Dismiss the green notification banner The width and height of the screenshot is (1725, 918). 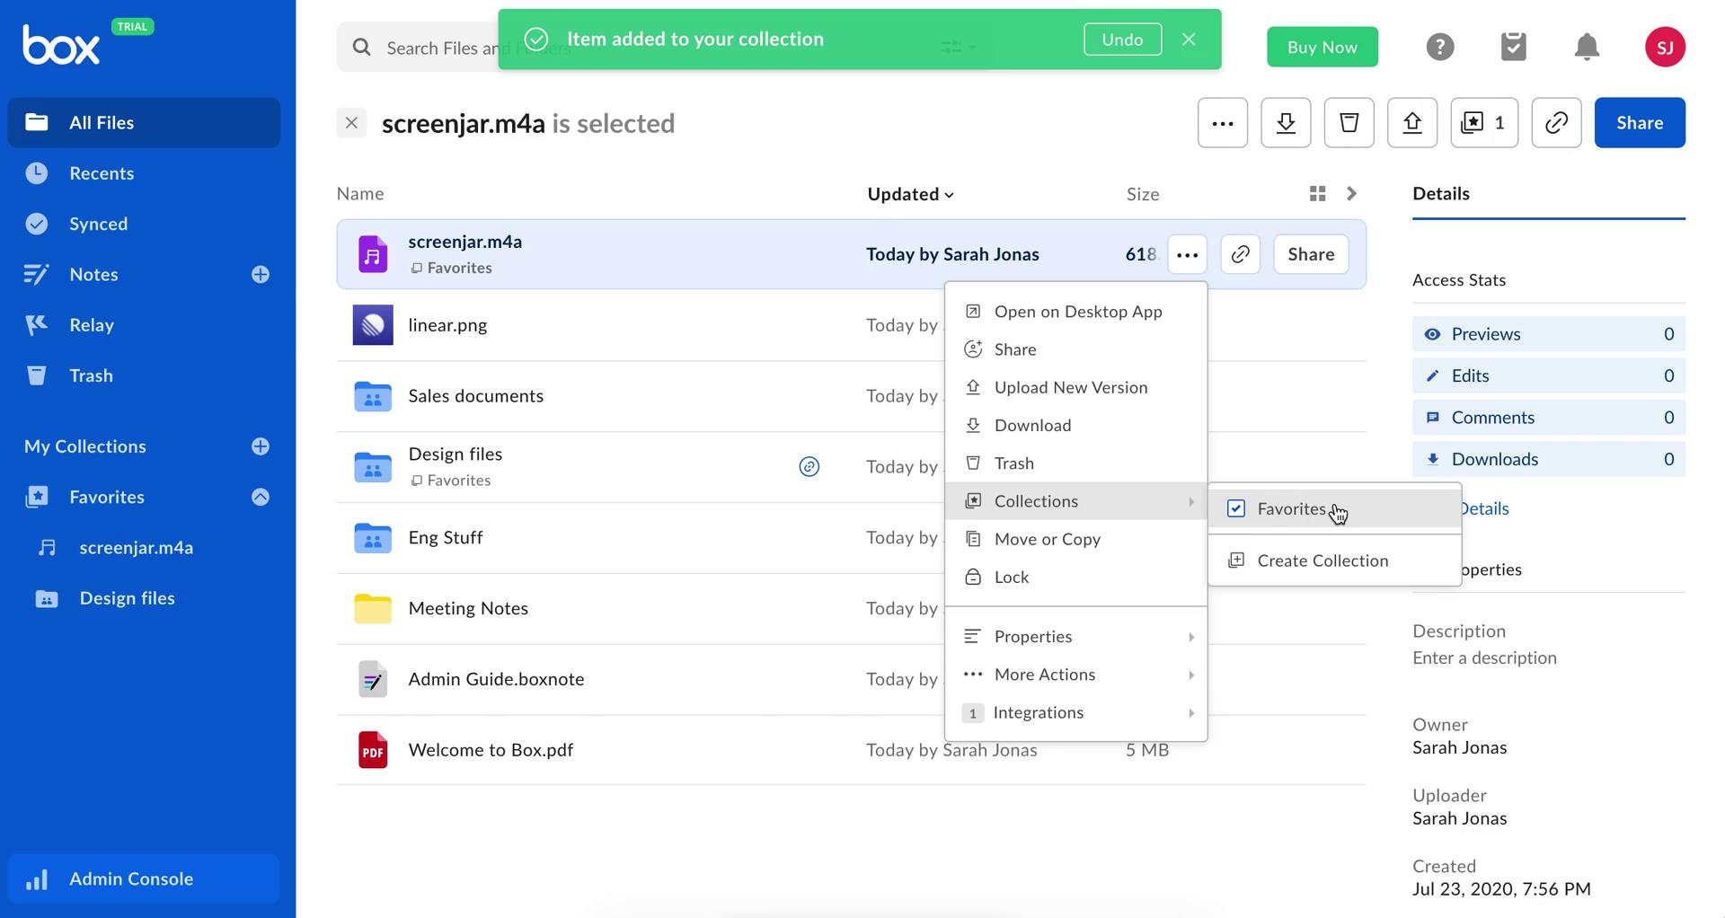pos(1189,40)
